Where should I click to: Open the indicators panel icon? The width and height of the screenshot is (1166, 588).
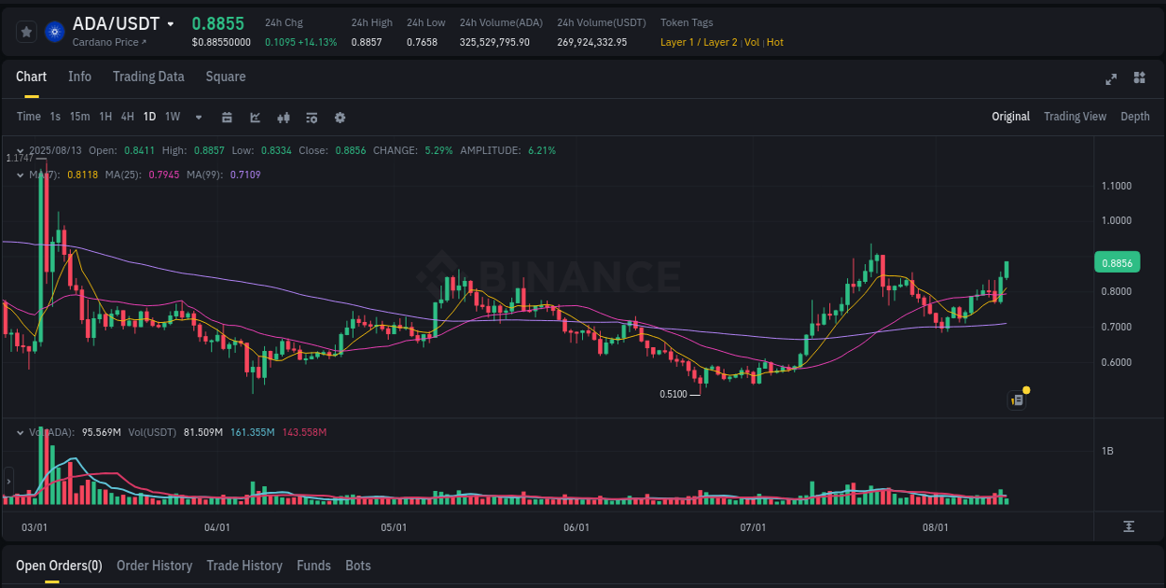coord(312,117)
